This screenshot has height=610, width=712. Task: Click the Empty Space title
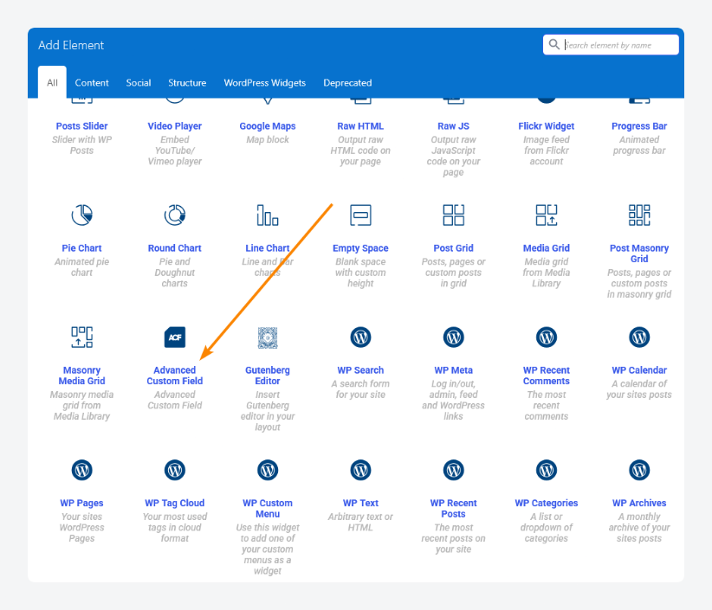point(360,248)
